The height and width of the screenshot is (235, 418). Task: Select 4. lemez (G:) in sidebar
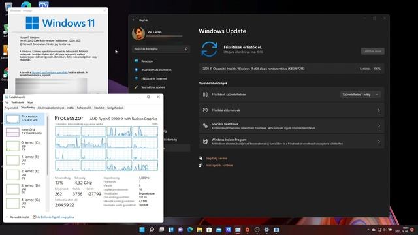pyautogui.click(x=25, y=204)
